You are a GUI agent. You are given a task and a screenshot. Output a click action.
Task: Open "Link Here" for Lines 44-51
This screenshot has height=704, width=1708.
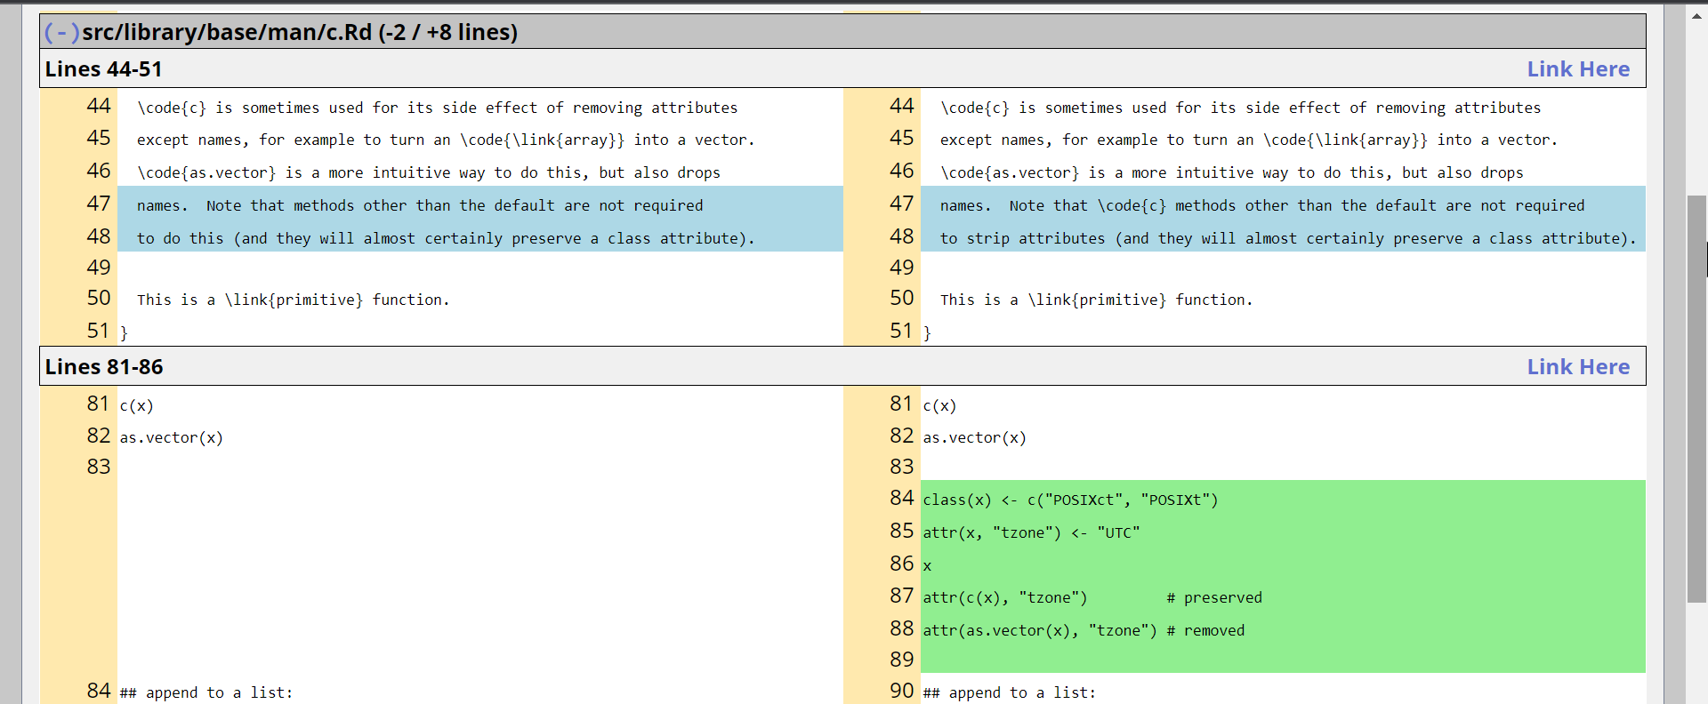pyautogui.click(x=1577, y=69)
